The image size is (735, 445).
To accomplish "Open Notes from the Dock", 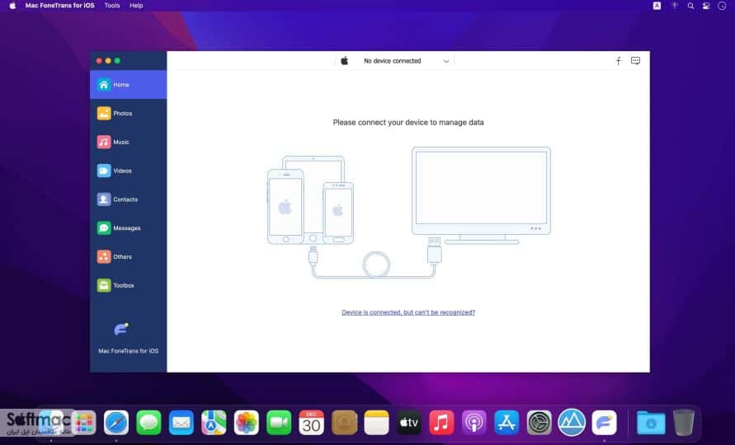I will coord(376,423).
